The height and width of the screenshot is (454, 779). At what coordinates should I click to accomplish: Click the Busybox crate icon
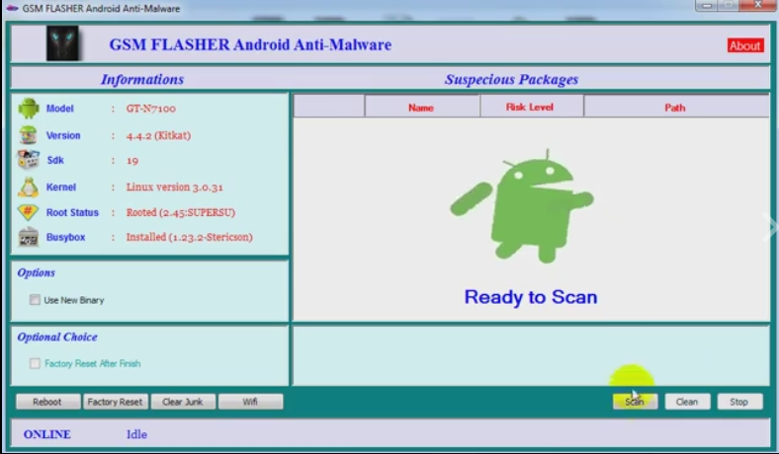point(29,237)
